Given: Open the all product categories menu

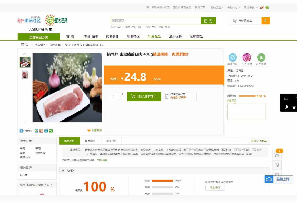Looking at the screenshot, I should 38,37.
